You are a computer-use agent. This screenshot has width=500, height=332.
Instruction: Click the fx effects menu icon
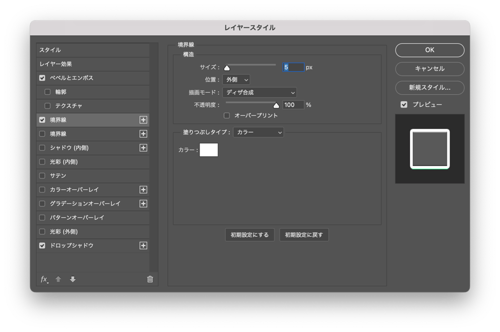click(x=44, y=279)
